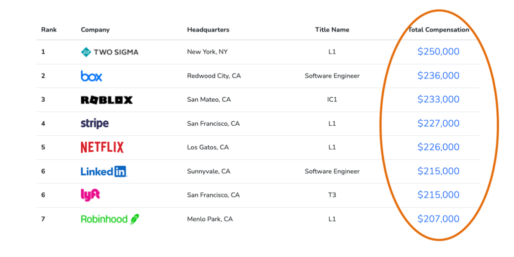Select the Menlo Park, CA cell
This screenshot has width=514, height=257.
pos(210,219)
